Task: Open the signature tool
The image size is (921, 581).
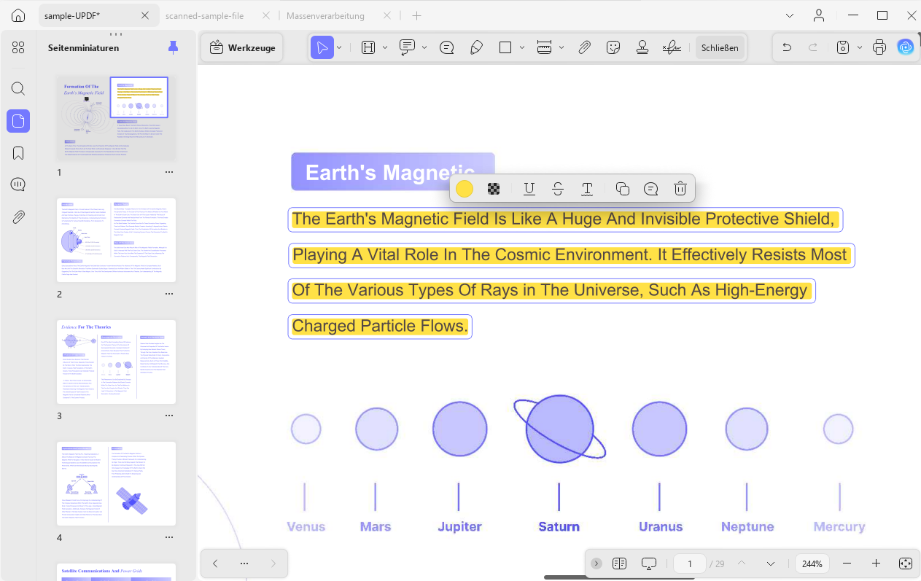Action: (672, 47)
